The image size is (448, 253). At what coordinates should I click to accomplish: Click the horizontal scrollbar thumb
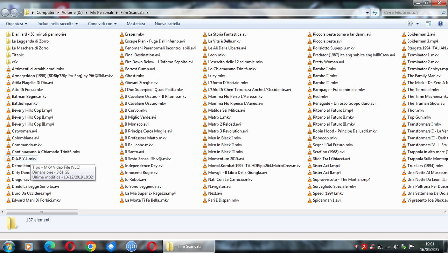(x=42, y=212)
